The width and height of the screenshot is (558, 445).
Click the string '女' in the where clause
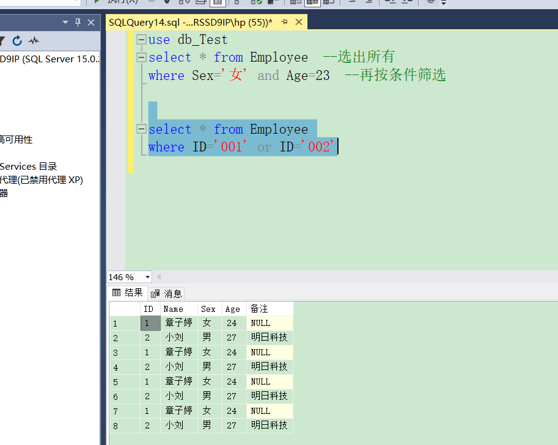click(x=234, y=75)
